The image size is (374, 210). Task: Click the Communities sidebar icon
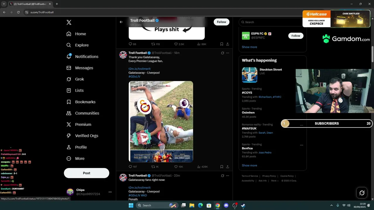[x=69, y=113]
